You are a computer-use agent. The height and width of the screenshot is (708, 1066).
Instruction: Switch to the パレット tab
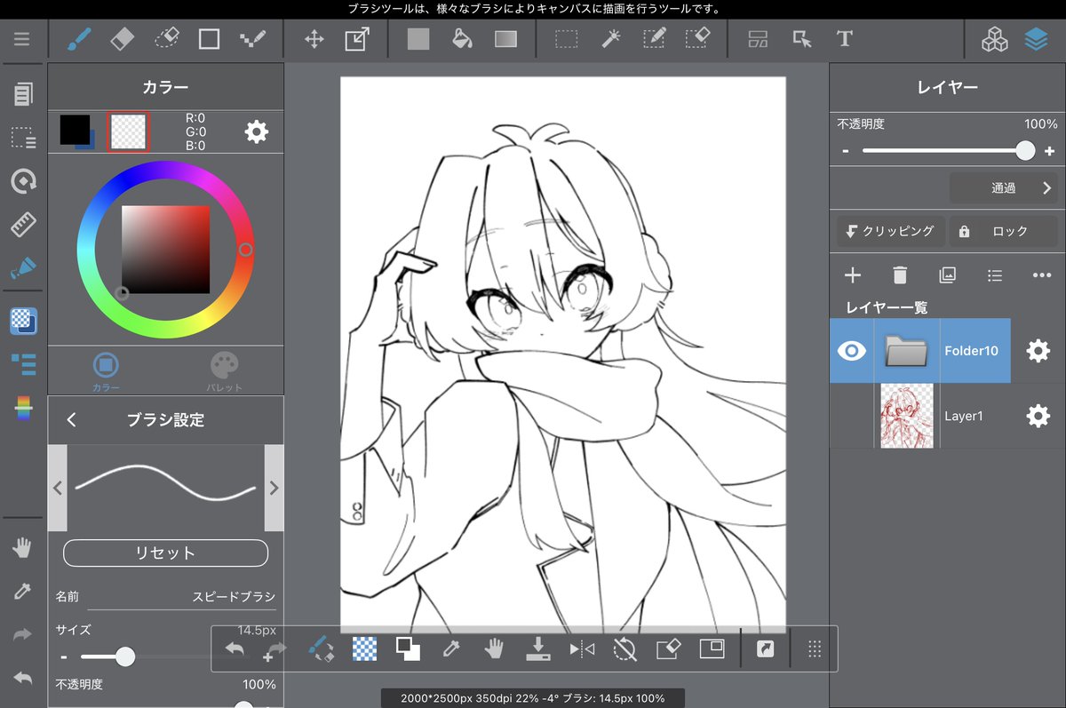coord(225,372)
